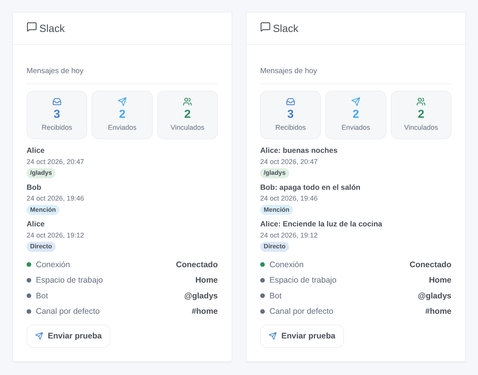The image size is (478, 375).
Task: Click the green Conexión status dot in the left card
Action: (29, 265)
